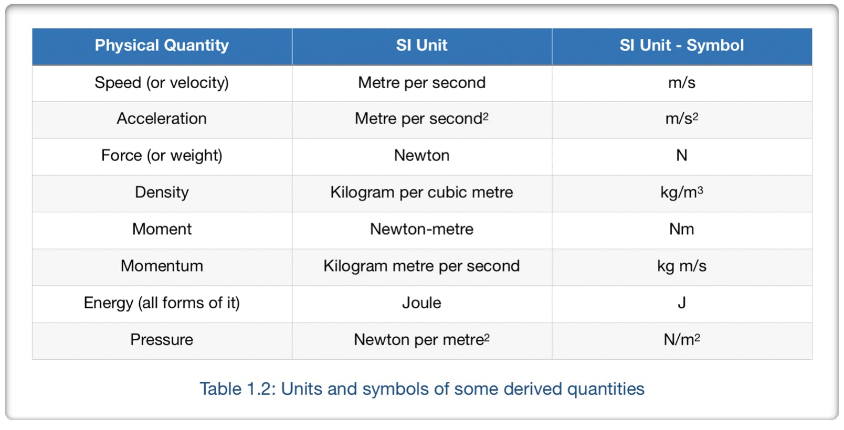Select the kg/m³ symbol cell
This screenshot has width=844, height=430.
pos(681,192)
